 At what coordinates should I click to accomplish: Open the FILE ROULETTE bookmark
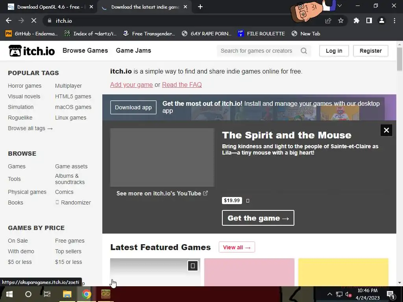click(x=261, y=34)
